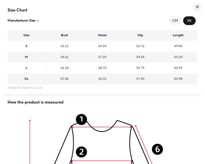Switch measurements to CM
The height and width of the screenshot is (164, 205).
pyautogui.click(x=175, y=21)
